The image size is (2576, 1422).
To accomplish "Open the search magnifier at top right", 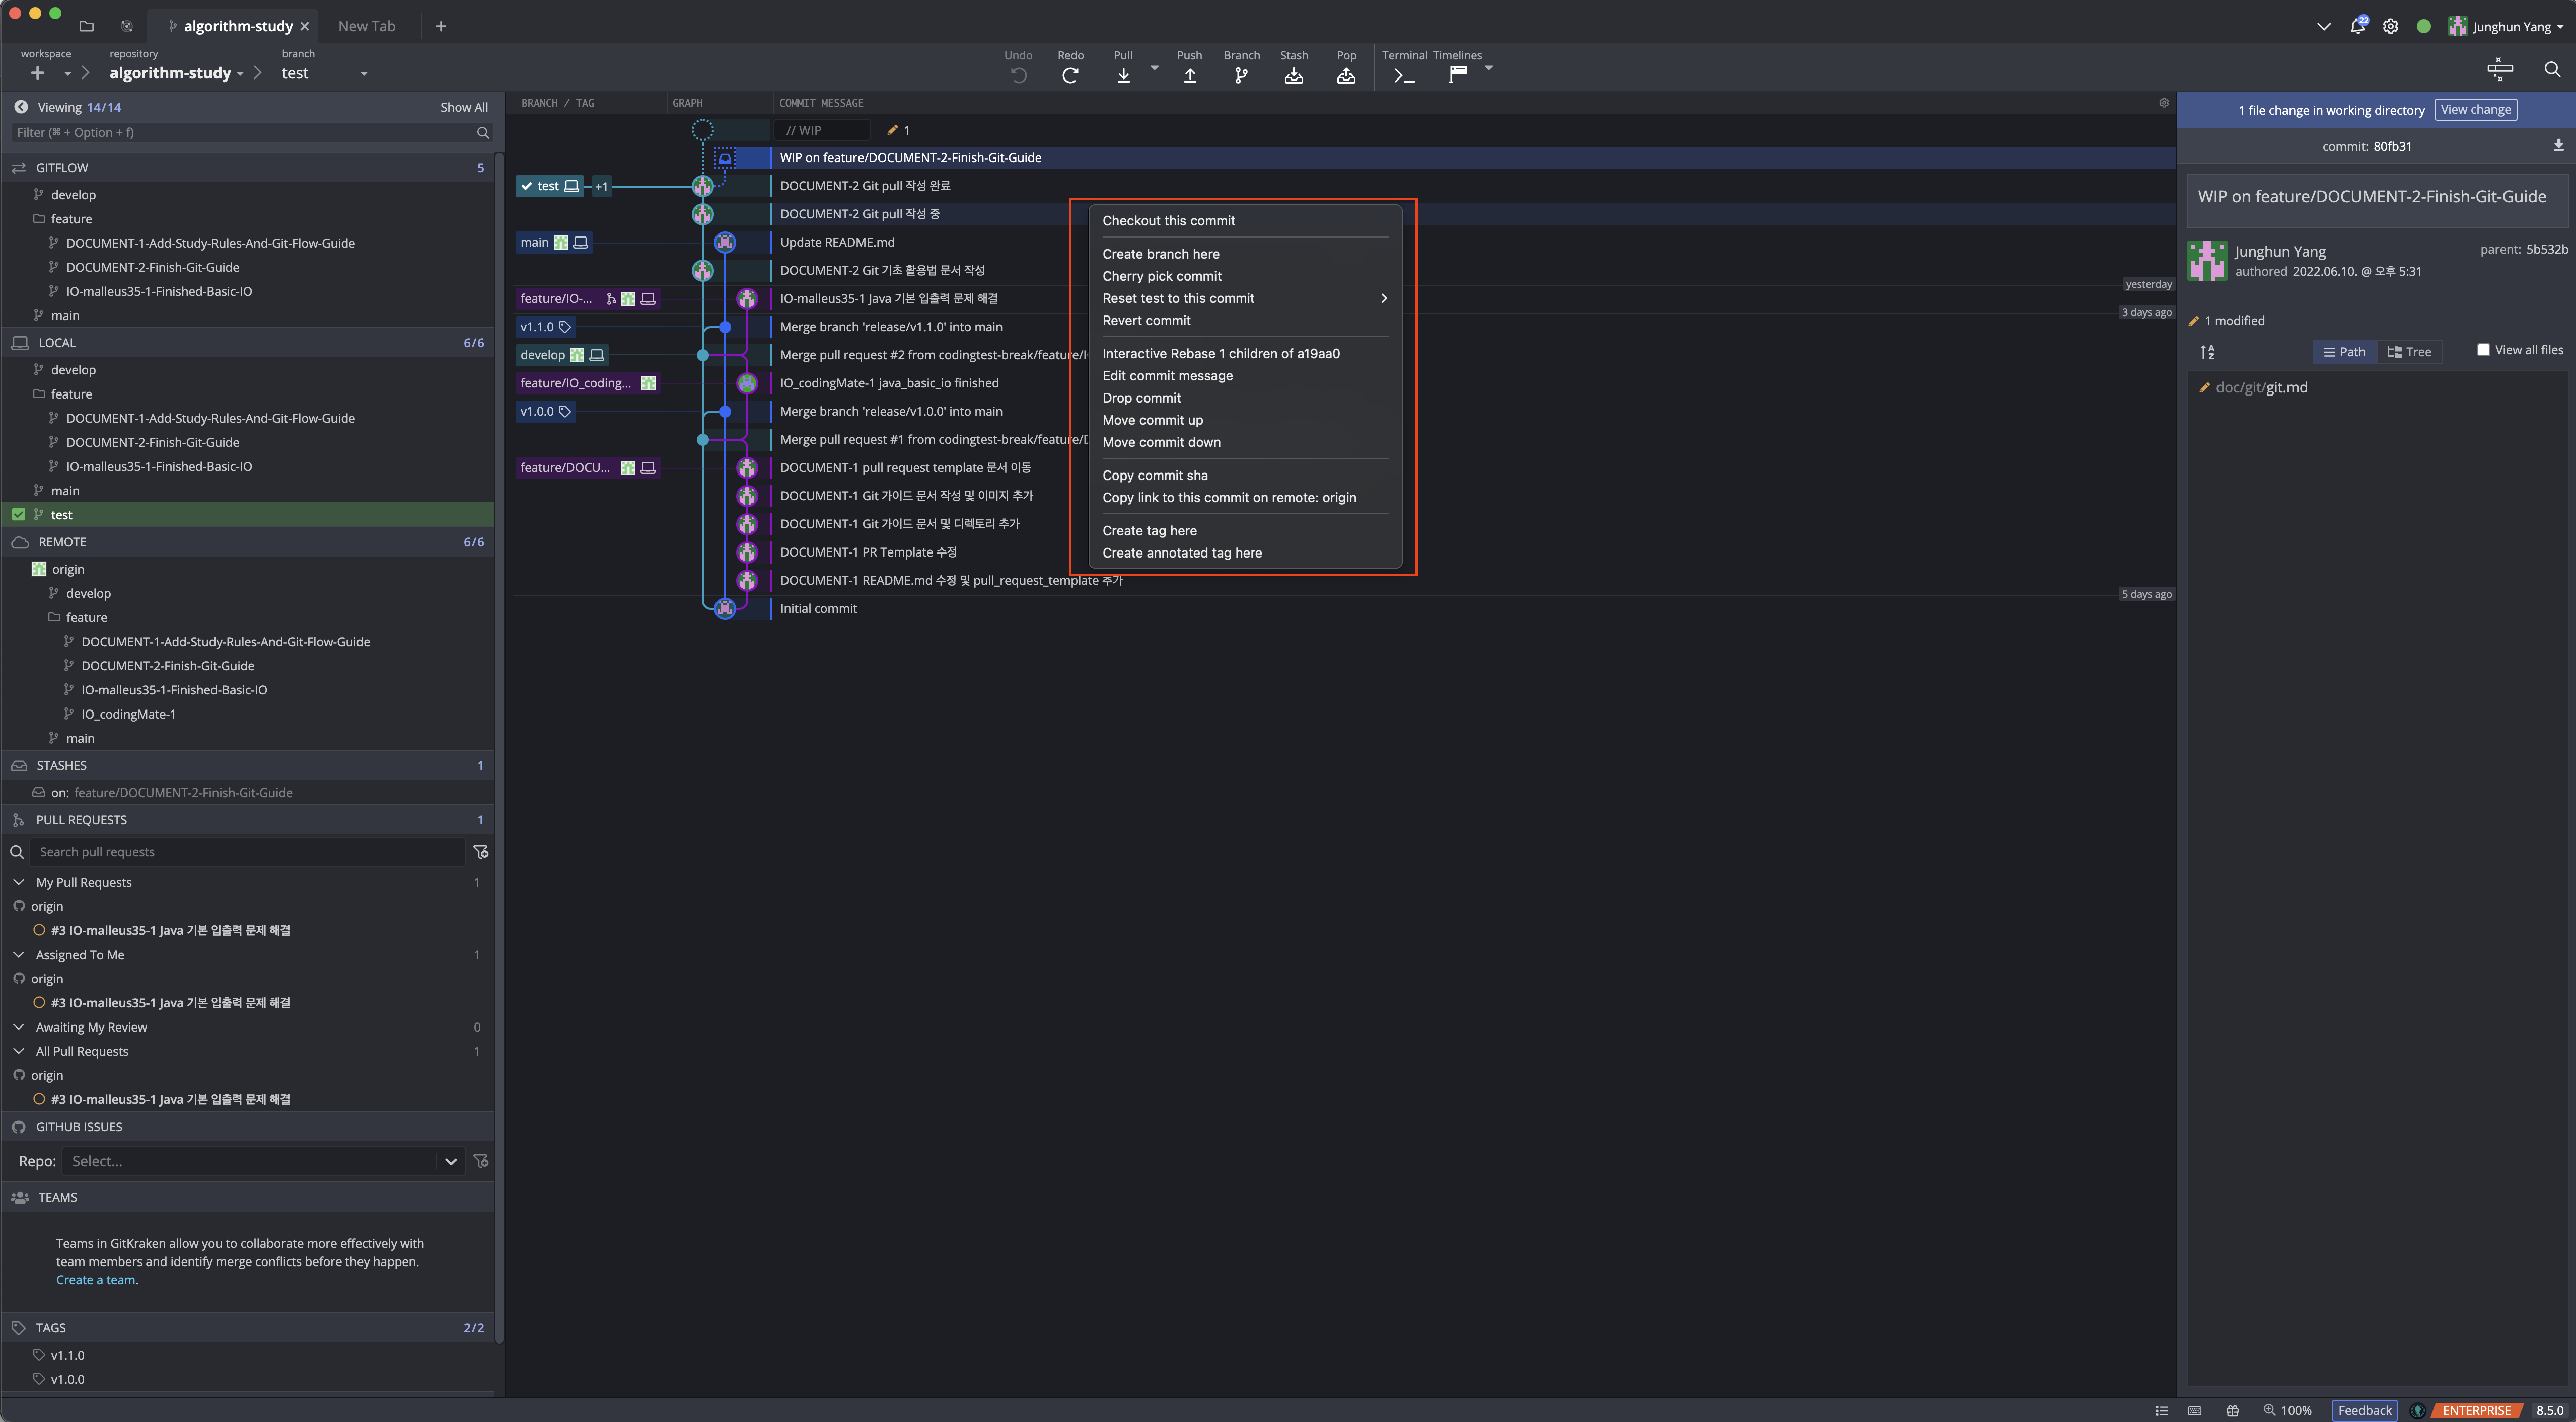I will [x=2552, y=69].
